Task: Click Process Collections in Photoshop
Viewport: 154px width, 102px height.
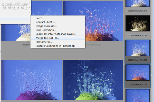Action: click(x=55, y=46)
